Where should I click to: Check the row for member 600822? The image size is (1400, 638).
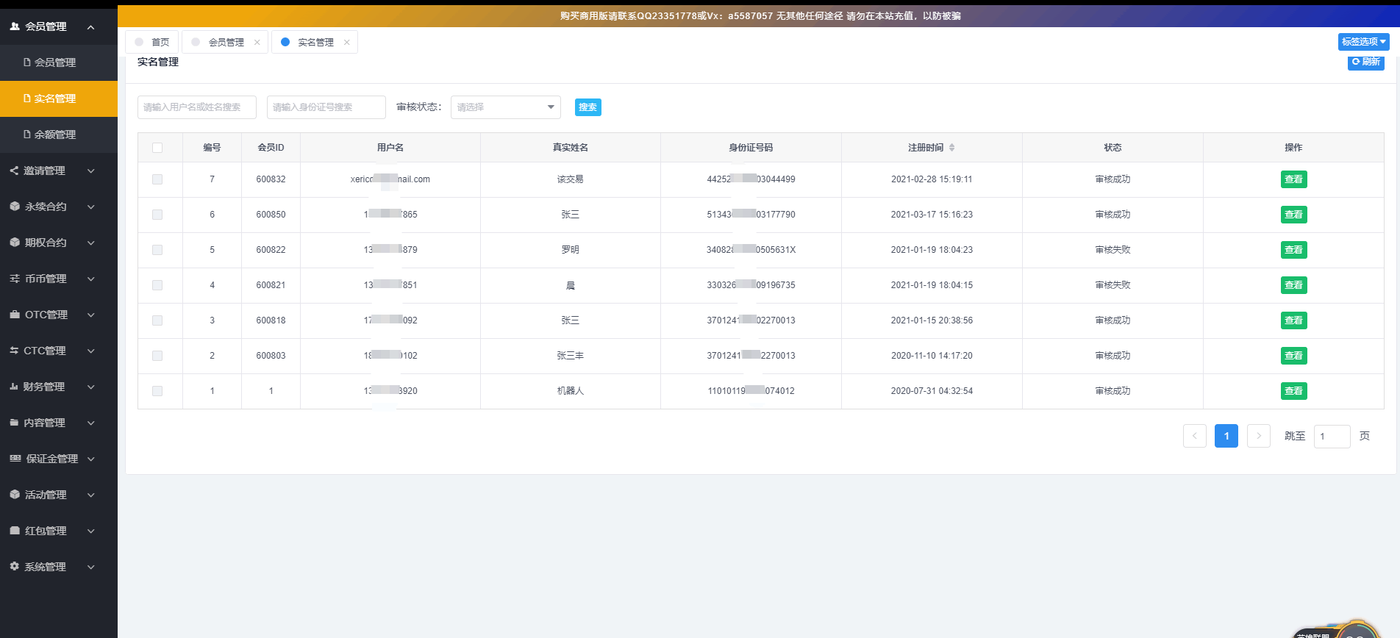click(x=157, y=250)
